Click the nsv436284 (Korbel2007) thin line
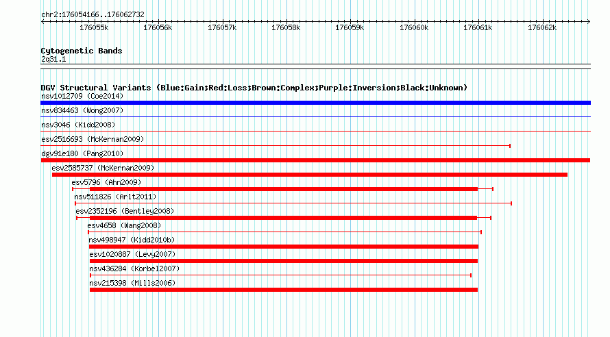This screenshot has height=337, width=610. (x=281, y=275)
